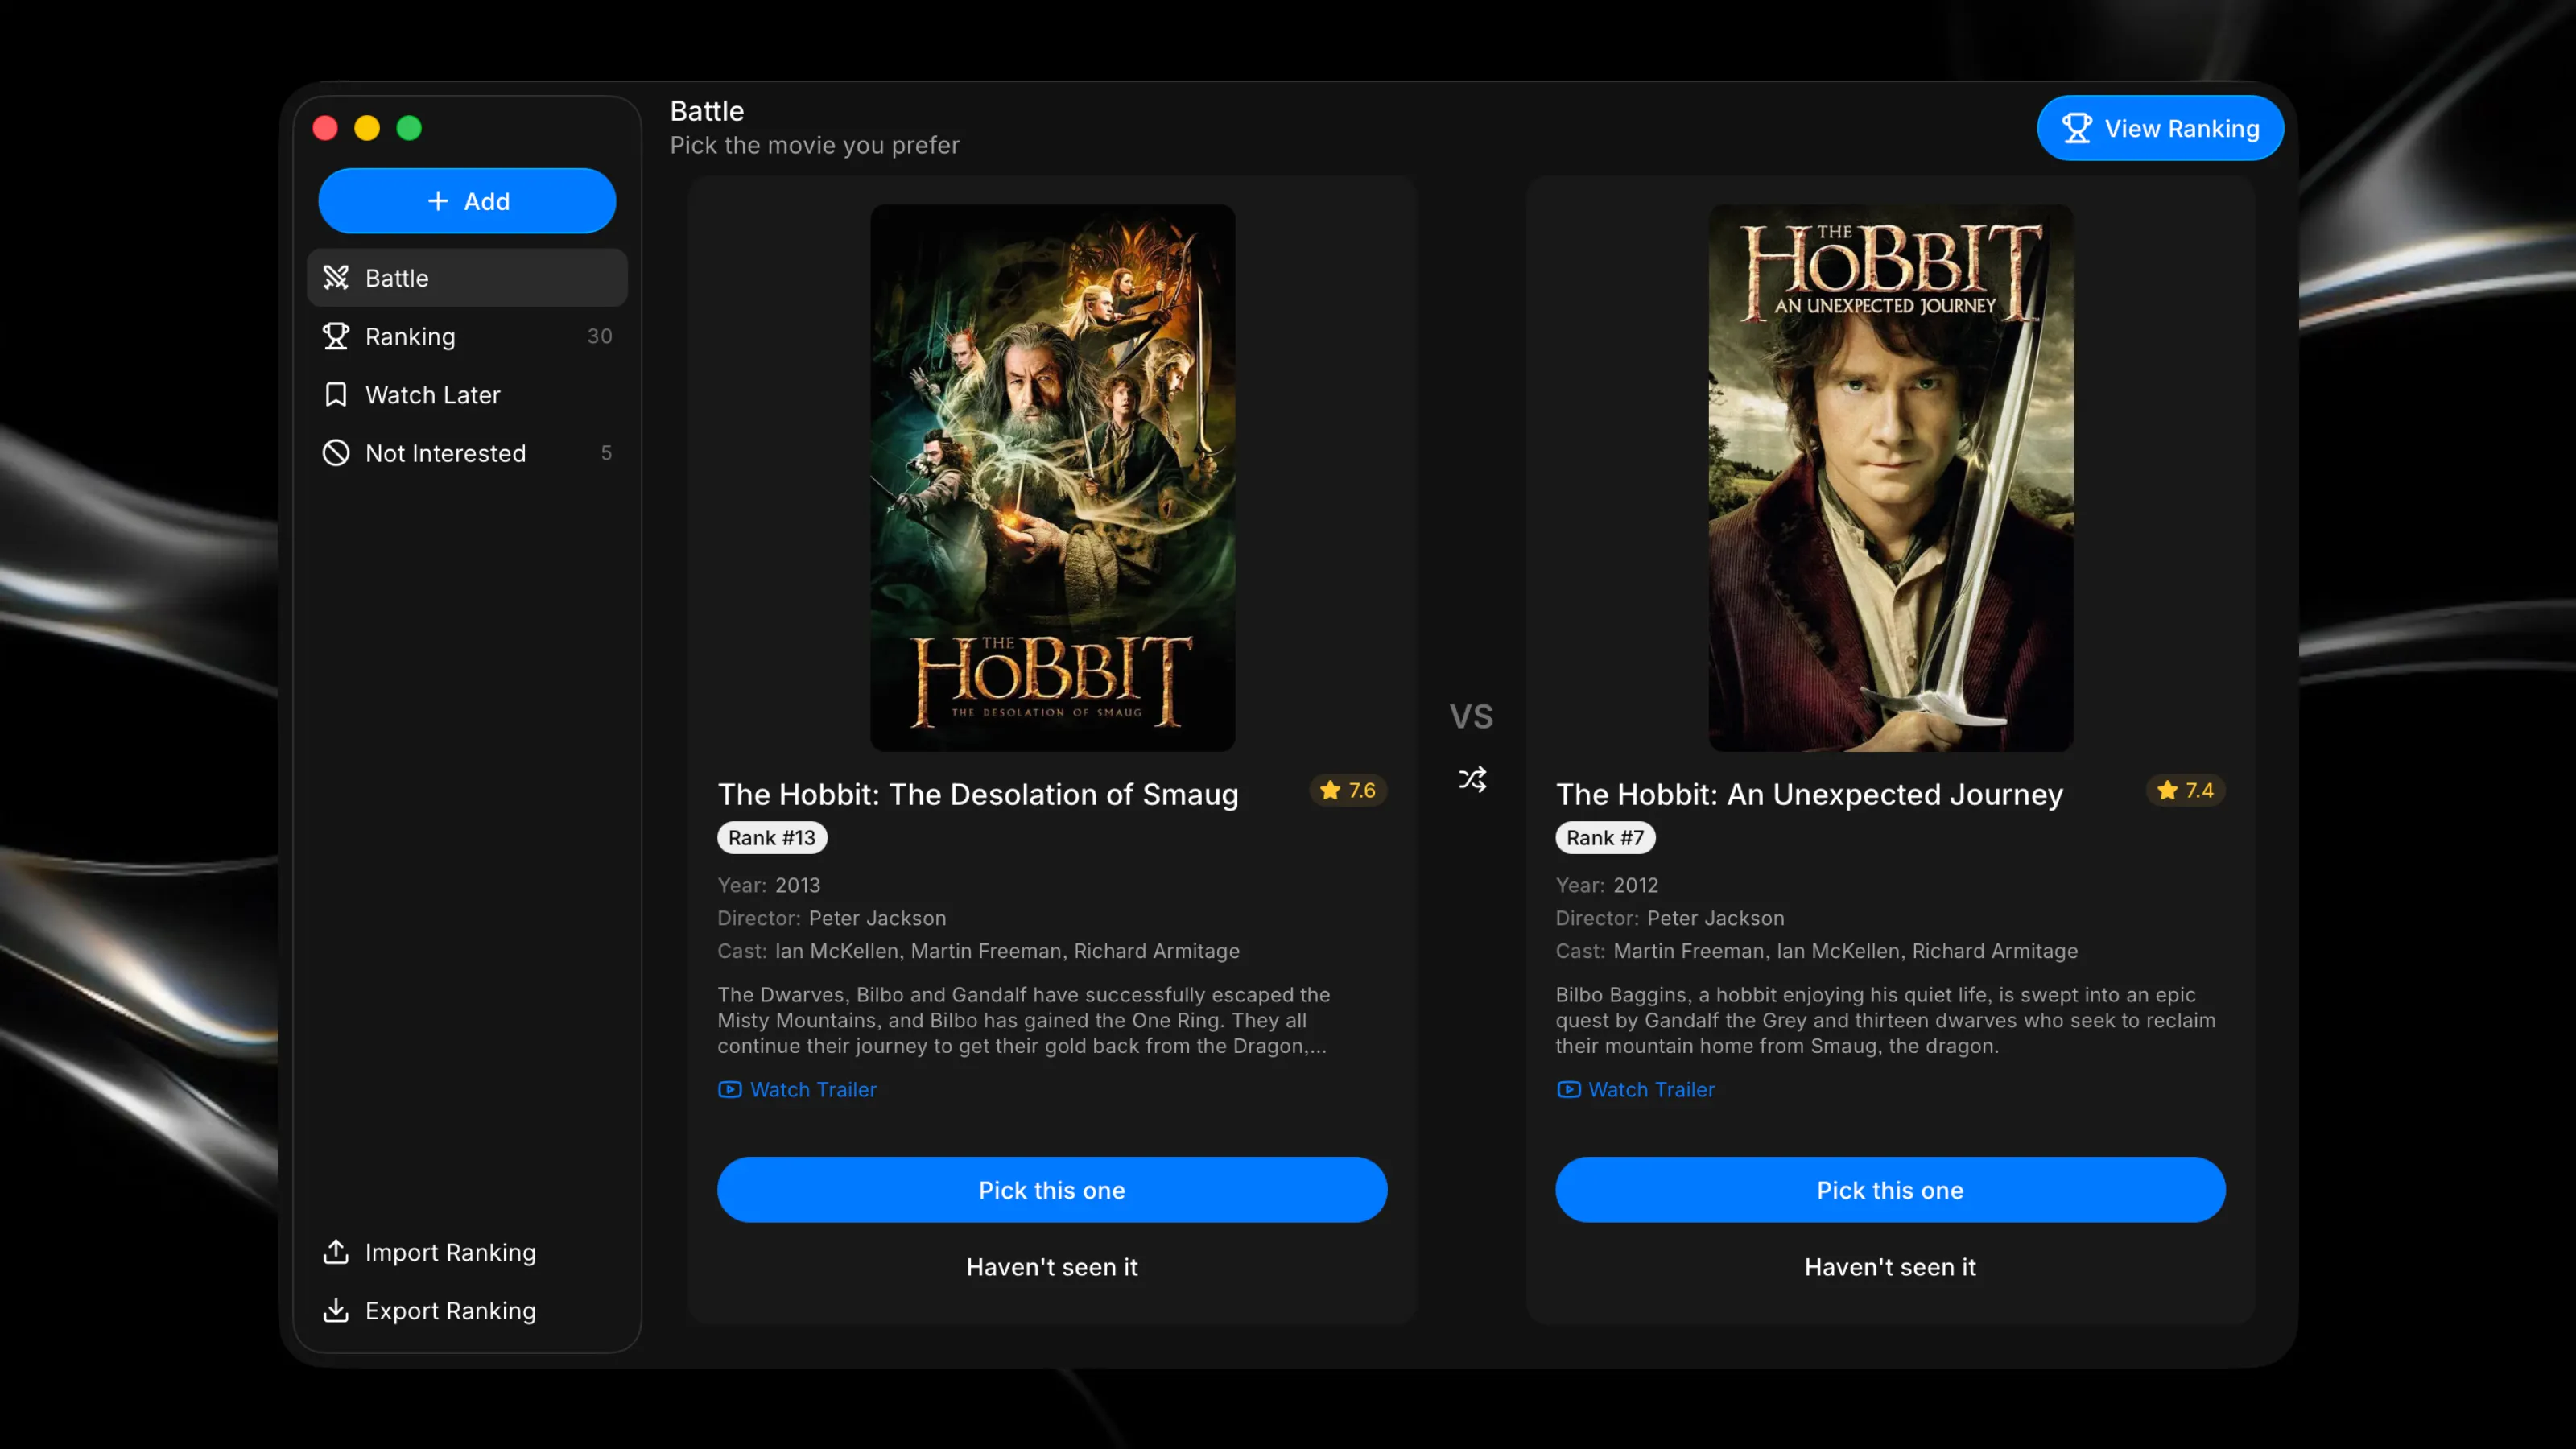Click the 7.6 rating badge
Image resolution: width=2576 pixels, height=1449 pixels.
(x=1348, y=790)
